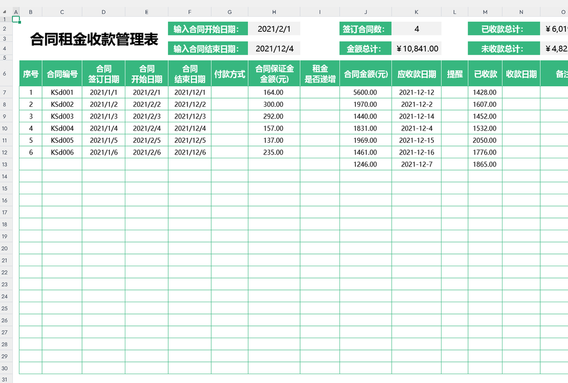Select row 7 header
This screenshot has width=568, height=383.
[4, 92]
